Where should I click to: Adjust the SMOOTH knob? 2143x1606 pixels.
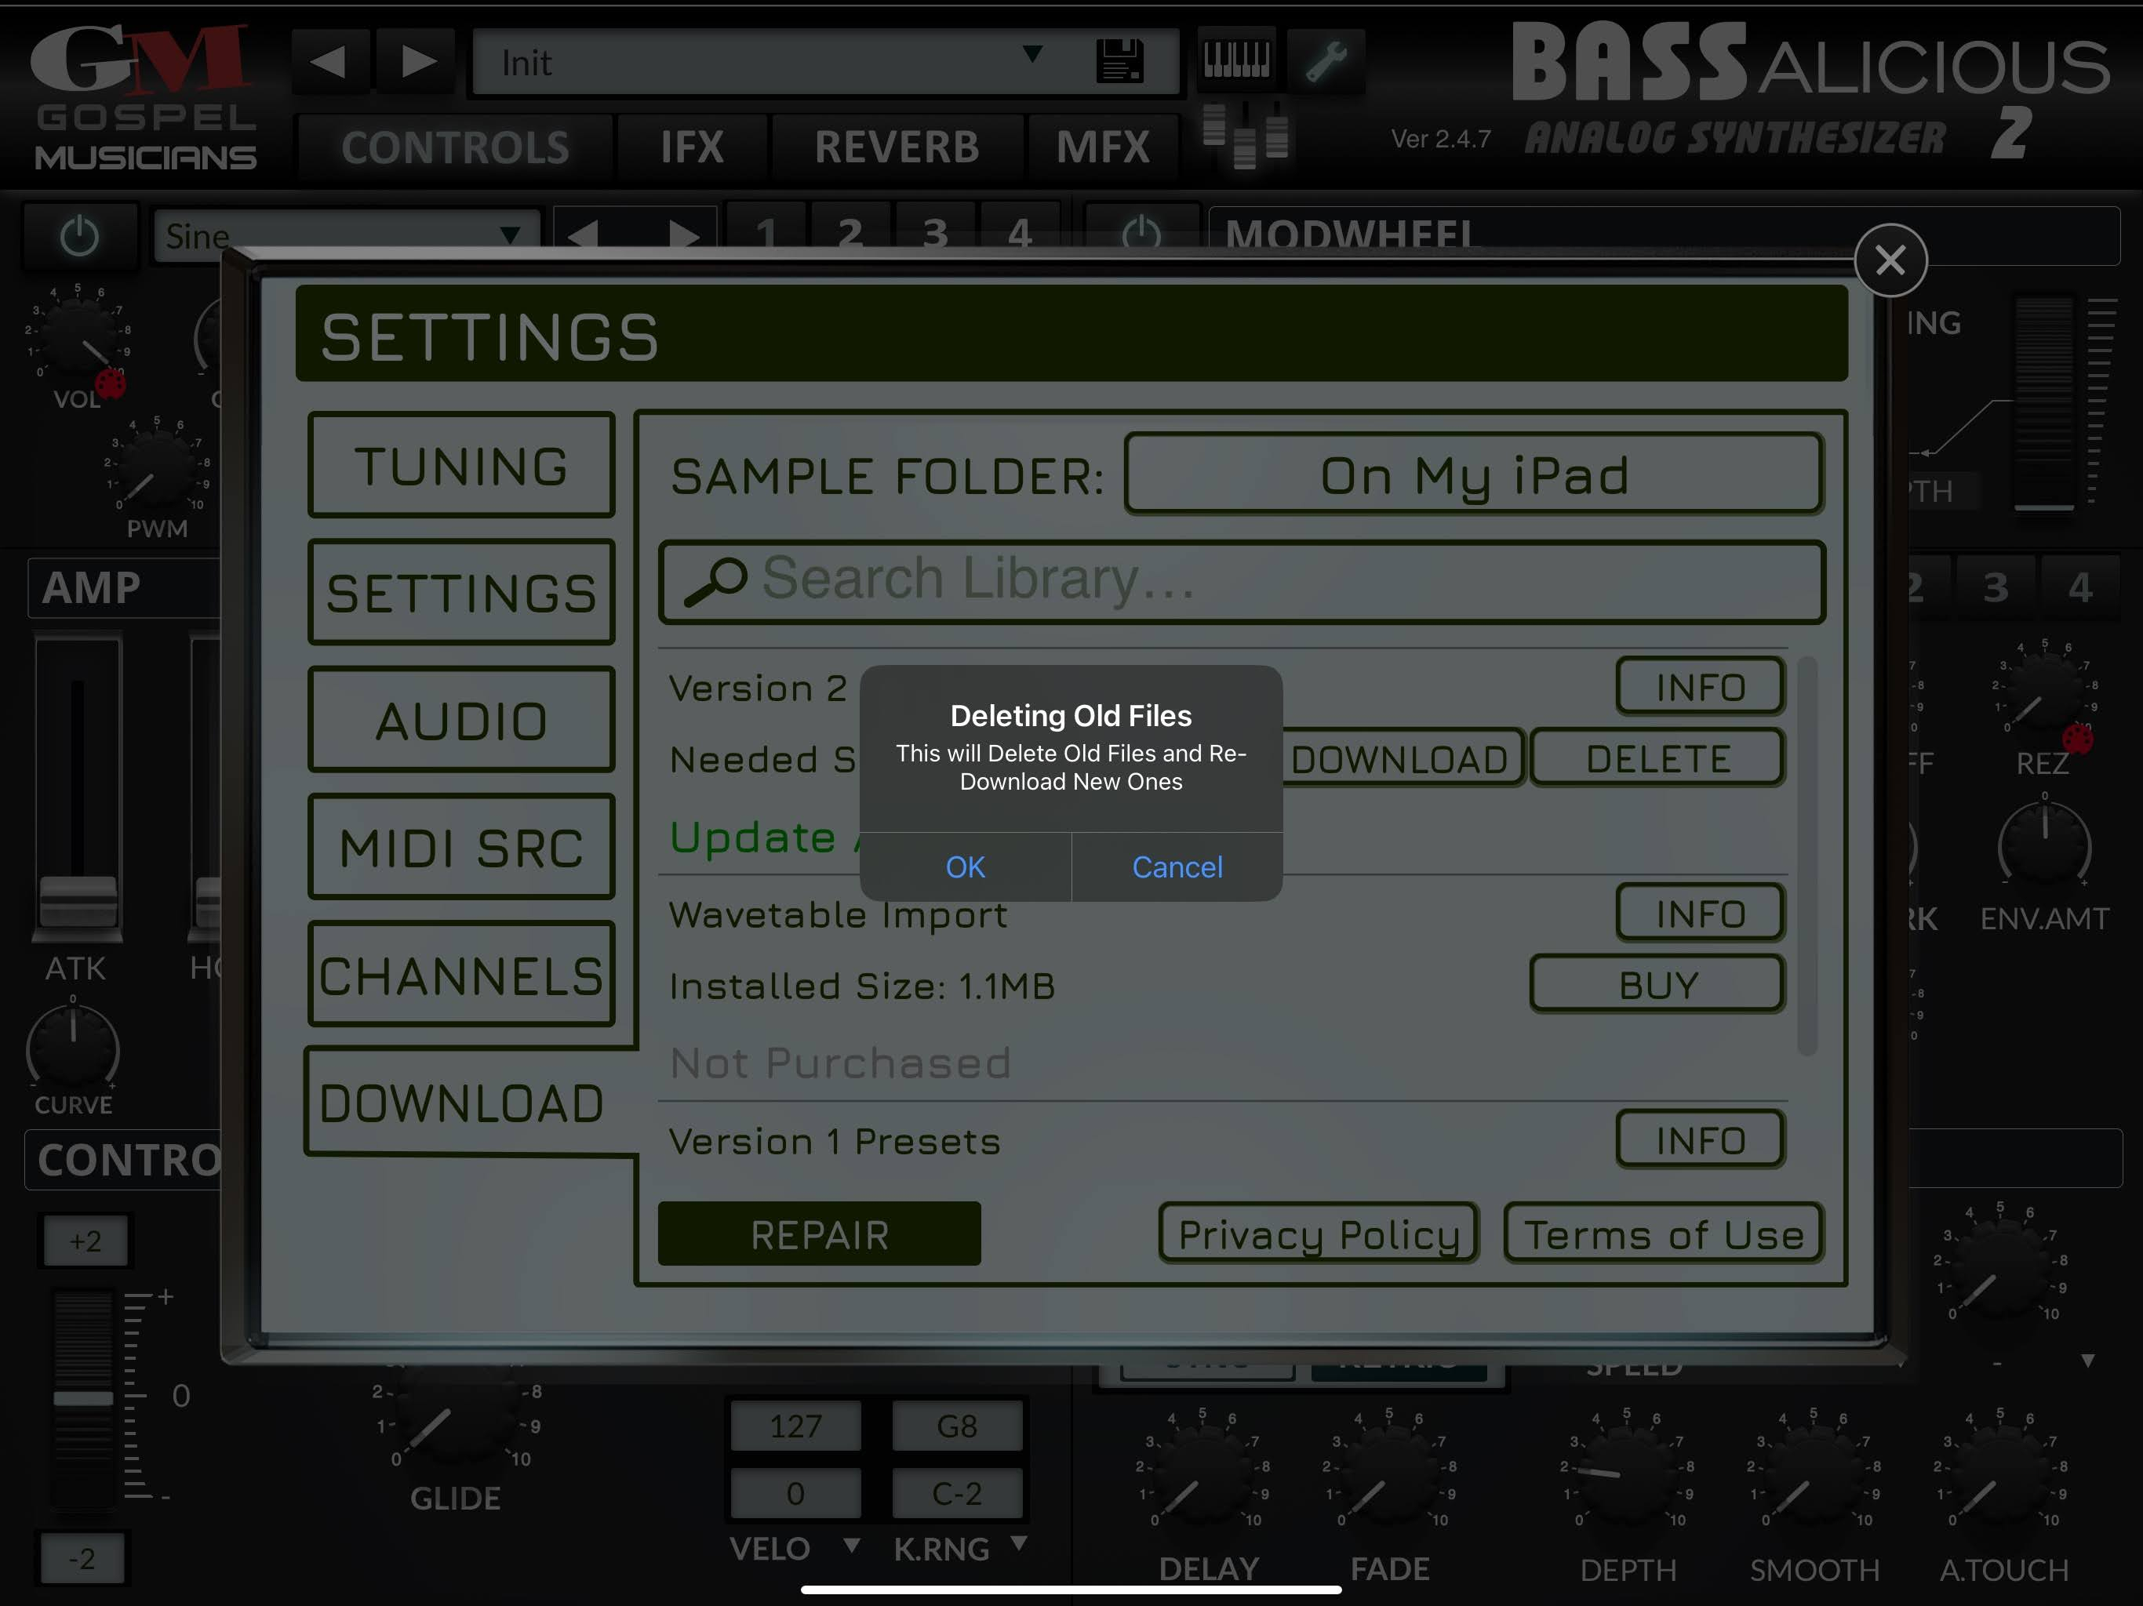(x=1814, y=1475)
